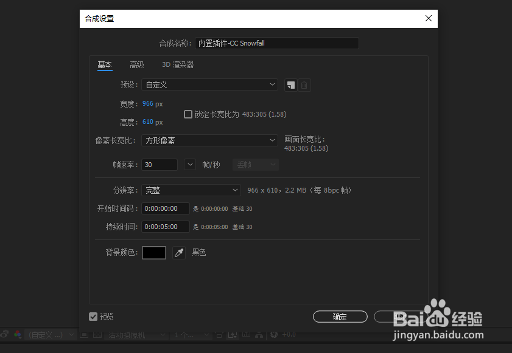The width and height of the screenshot is (512, 353).
Task: Open the 预设 dropdown showing 自定义
Action: [209, 84]
